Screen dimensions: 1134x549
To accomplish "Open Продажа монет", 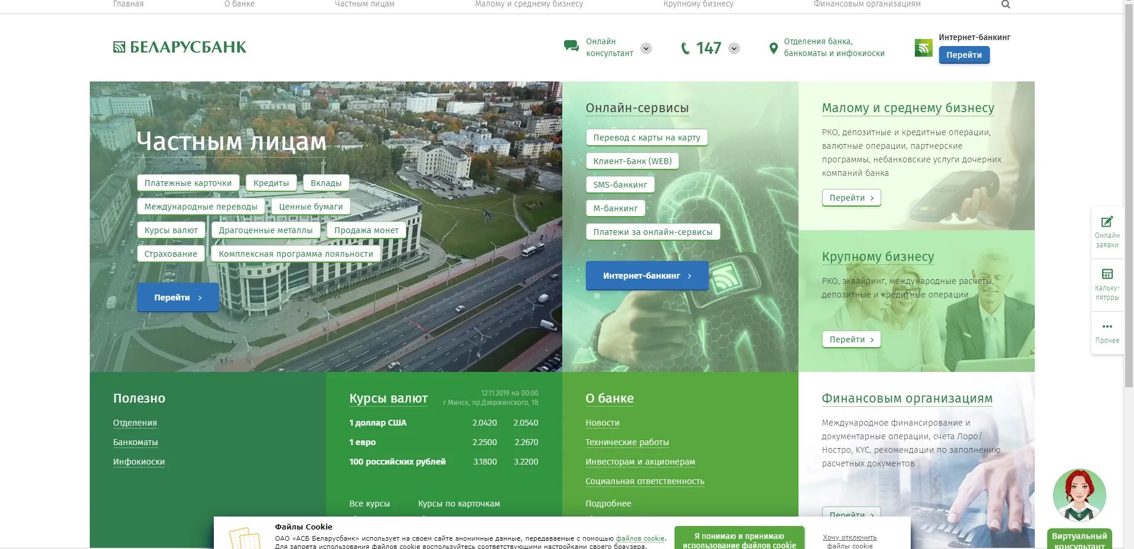I will coord(366,230).
